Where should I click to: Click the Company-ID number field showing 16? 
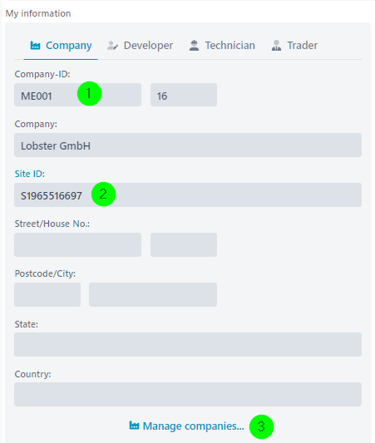point(184,95)
